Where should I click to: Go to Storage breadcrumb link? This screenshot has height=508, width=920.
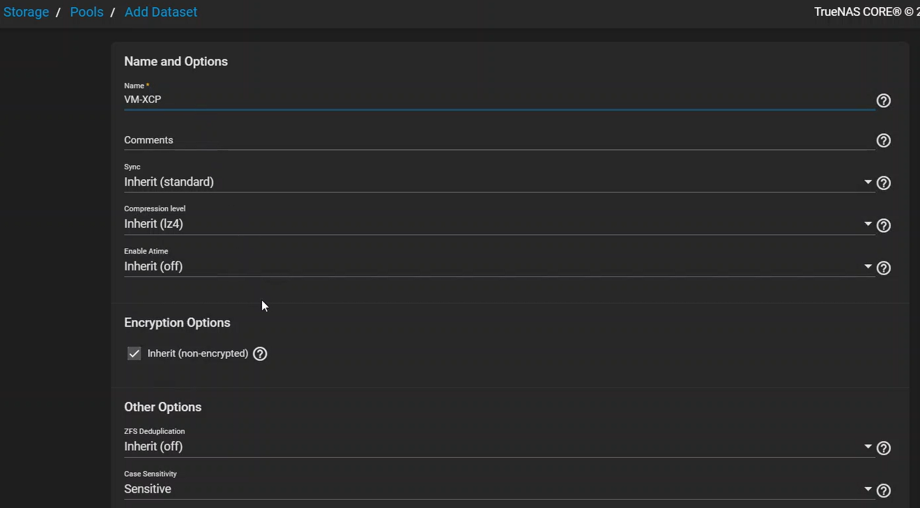point(26,12)
